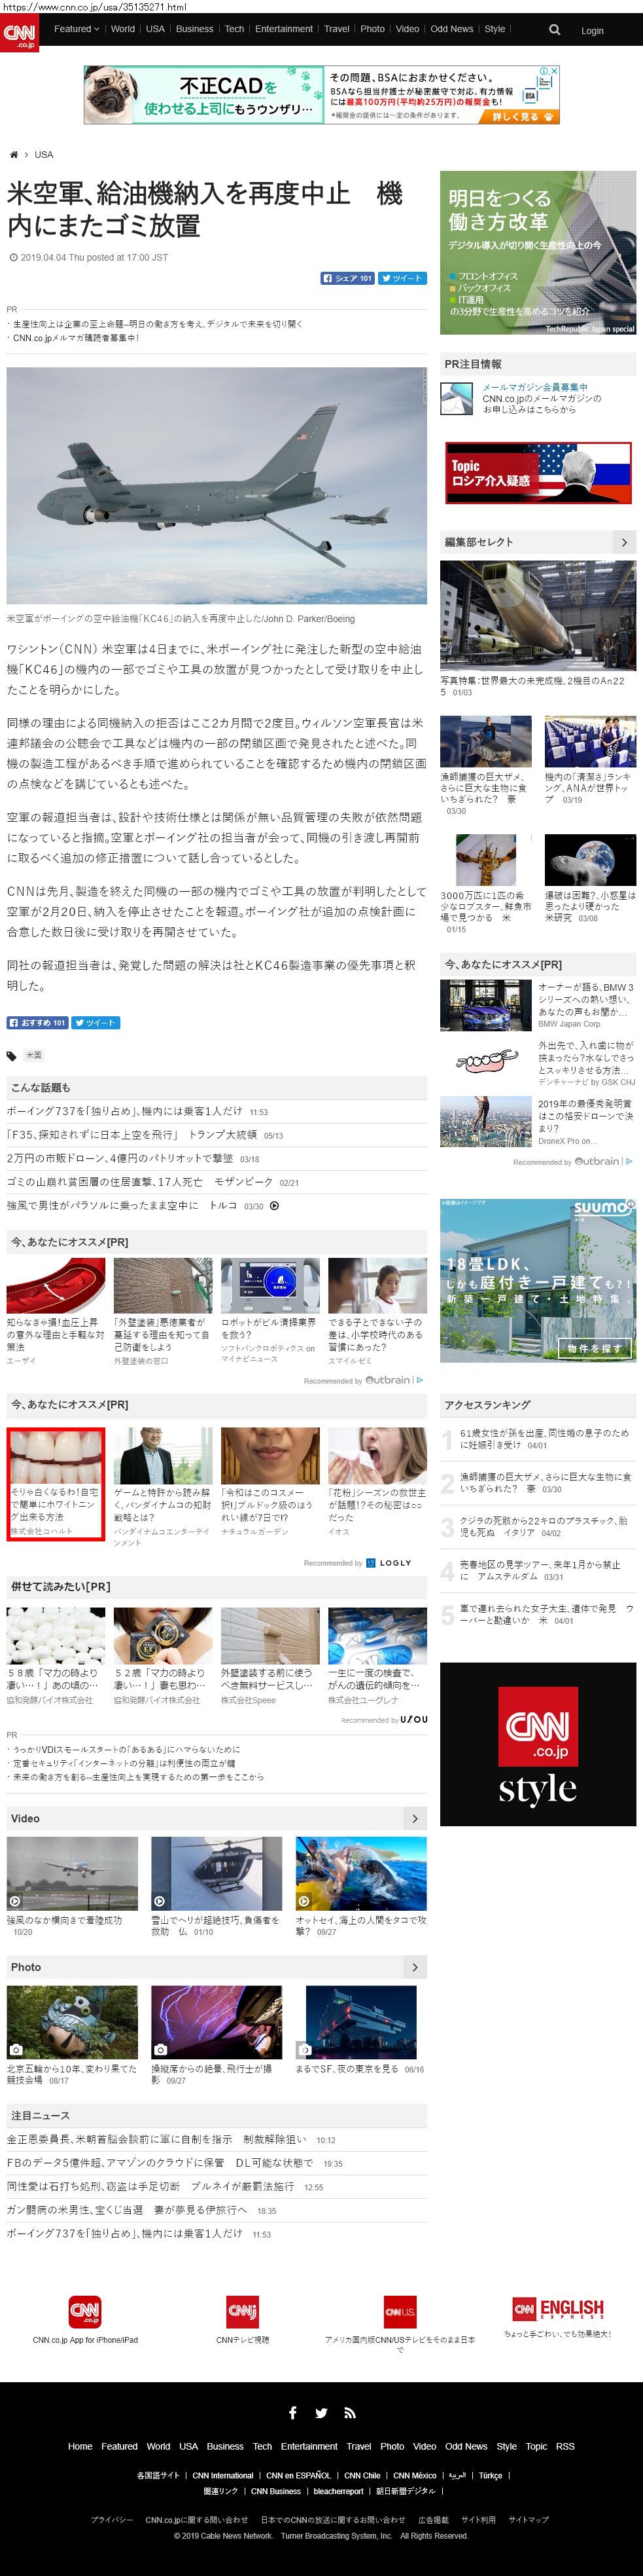Play オットセイ video thumbnail

pyautogui.click(x=362, y=1874)
